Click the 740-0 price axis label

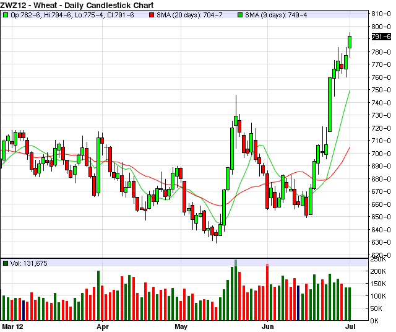tap(381, 103)
